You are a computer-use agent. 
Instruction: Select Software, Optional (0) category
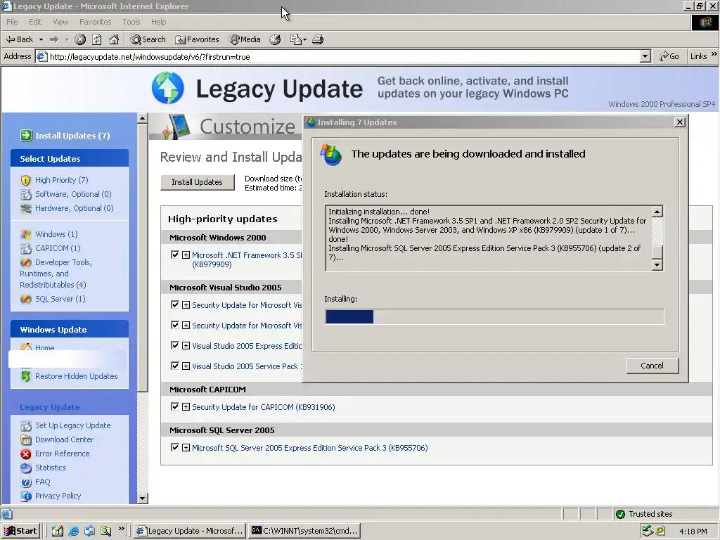(73, 194)
